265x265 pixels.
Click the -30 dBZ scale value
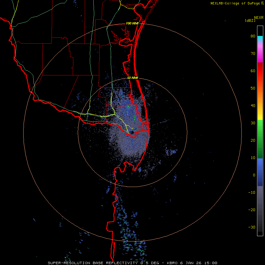click(252, 227)
